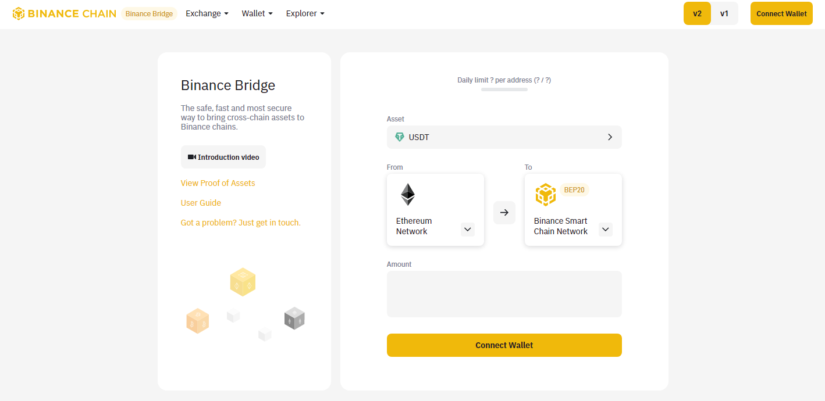
Task: Click the To label
Action: [x=528, y=167]
